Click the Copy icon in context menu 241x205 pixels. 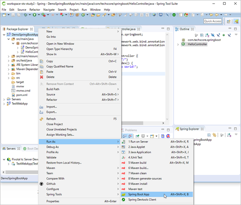point(41,61)
